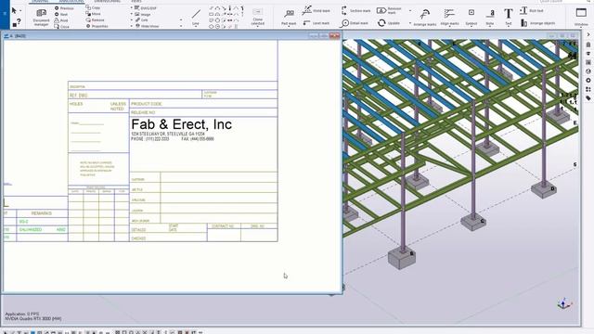Insert an Image into drawing
This screenshot has height=334, width=594.
143,14
